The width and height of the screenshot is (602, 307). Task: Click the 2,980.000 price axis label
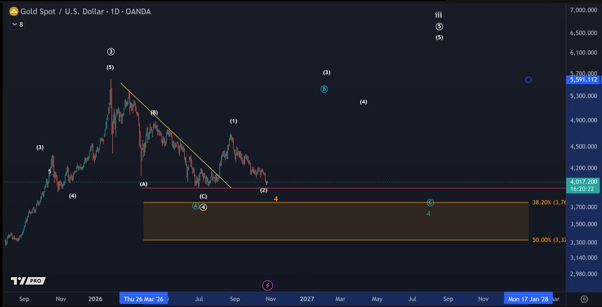tap(584, 274)
